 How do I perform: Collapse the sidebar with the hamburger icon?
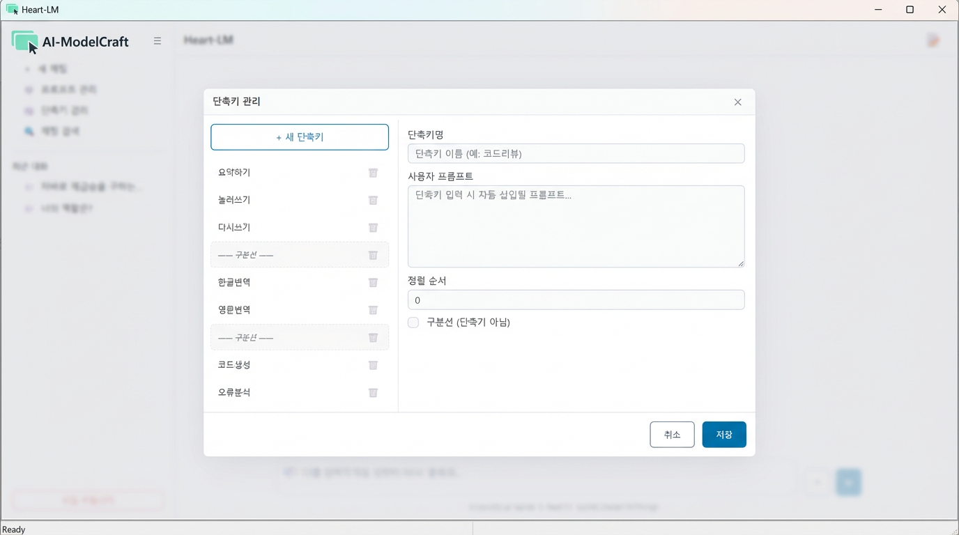158,40
